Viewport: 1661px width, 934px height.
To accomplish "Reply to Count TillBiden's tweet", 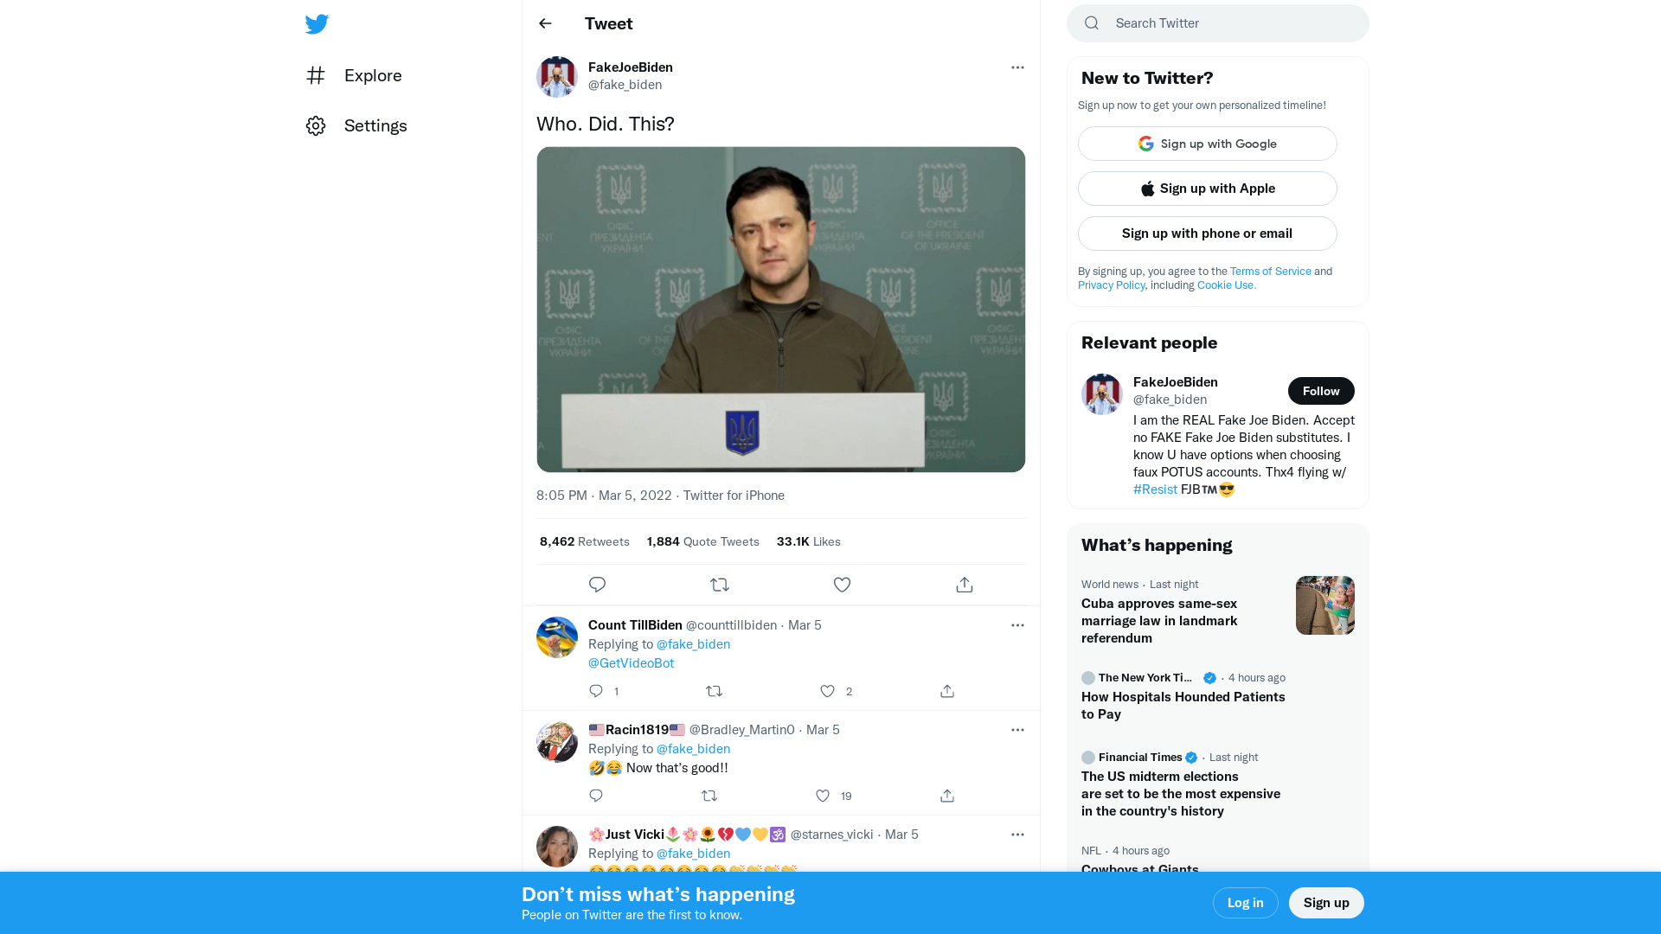I will click(x=596, y=691).
